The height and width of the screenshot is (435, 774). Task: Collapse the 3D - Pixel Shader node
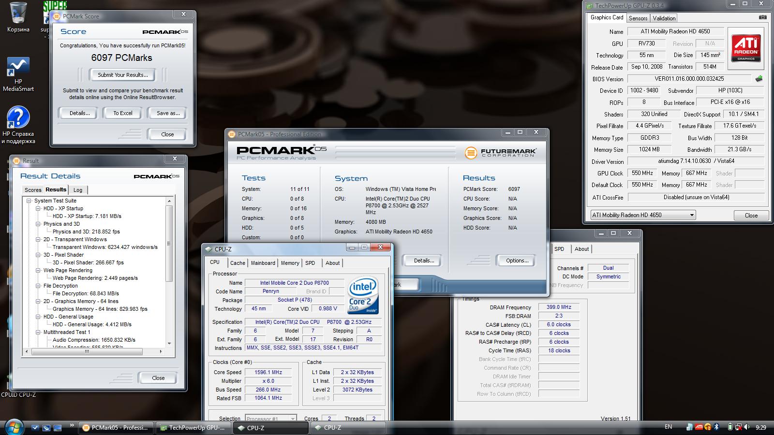coord(38,255)
